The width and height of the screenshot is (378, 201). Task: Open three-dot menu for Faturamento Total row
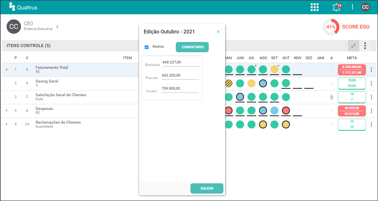(x=371, y=70)
